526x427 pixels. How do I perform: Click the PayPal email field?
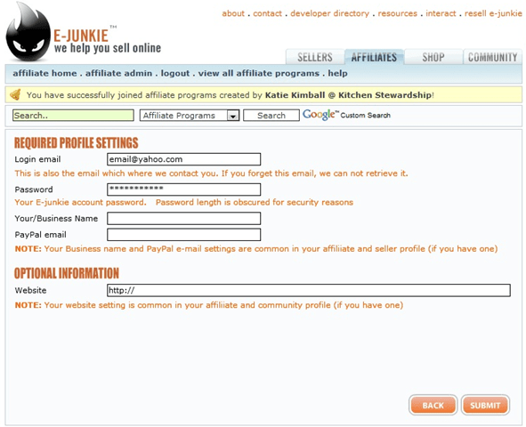coord(184,235)
